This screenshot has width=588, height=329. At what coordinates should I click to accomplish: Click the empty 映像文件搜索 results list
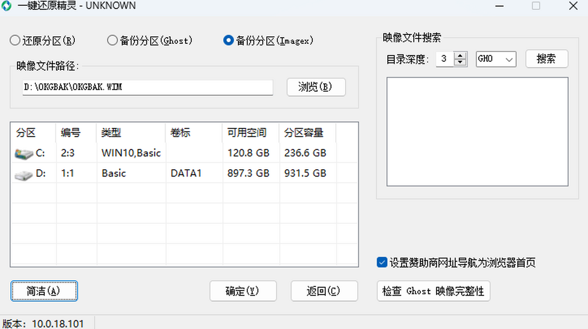pyautogui.click(x=477, y=131)
